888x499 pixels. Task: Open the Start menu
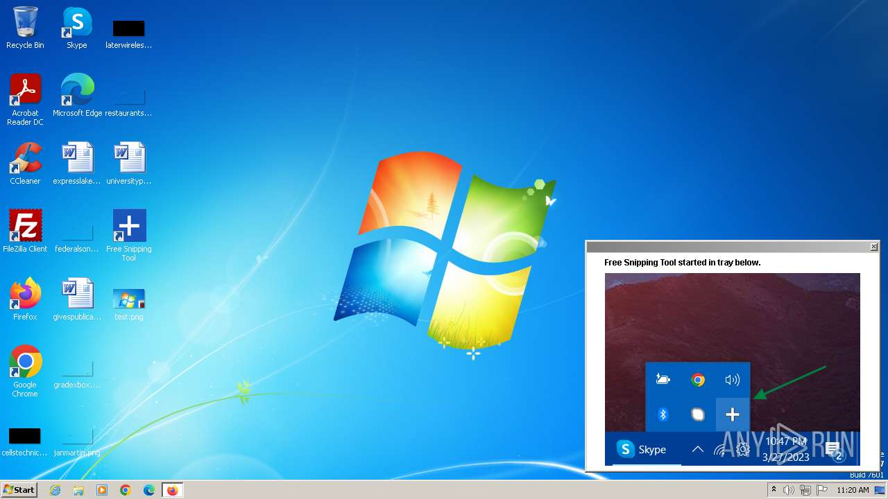(19, 490)
